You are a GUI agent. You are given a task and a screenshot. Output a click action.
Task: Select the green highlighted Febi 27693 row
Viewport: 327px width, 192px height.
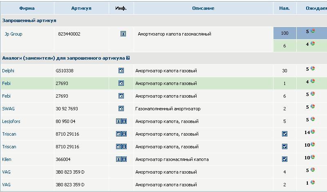click(x=163, y=83)
